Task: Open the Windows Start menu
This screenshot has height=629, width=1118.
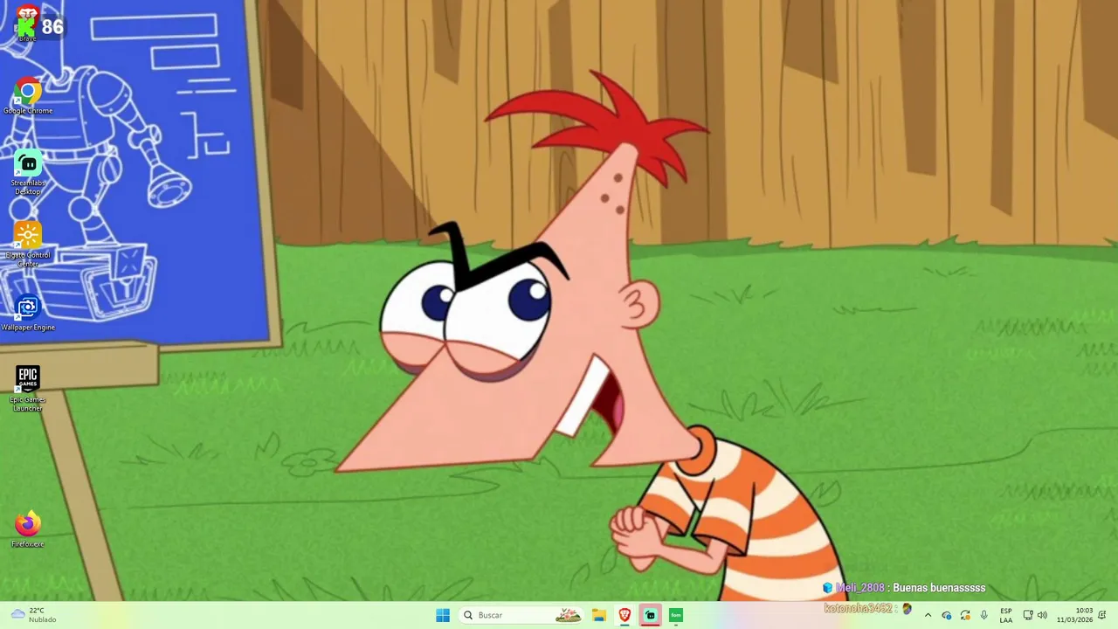Action: click(x=443, y=615)
